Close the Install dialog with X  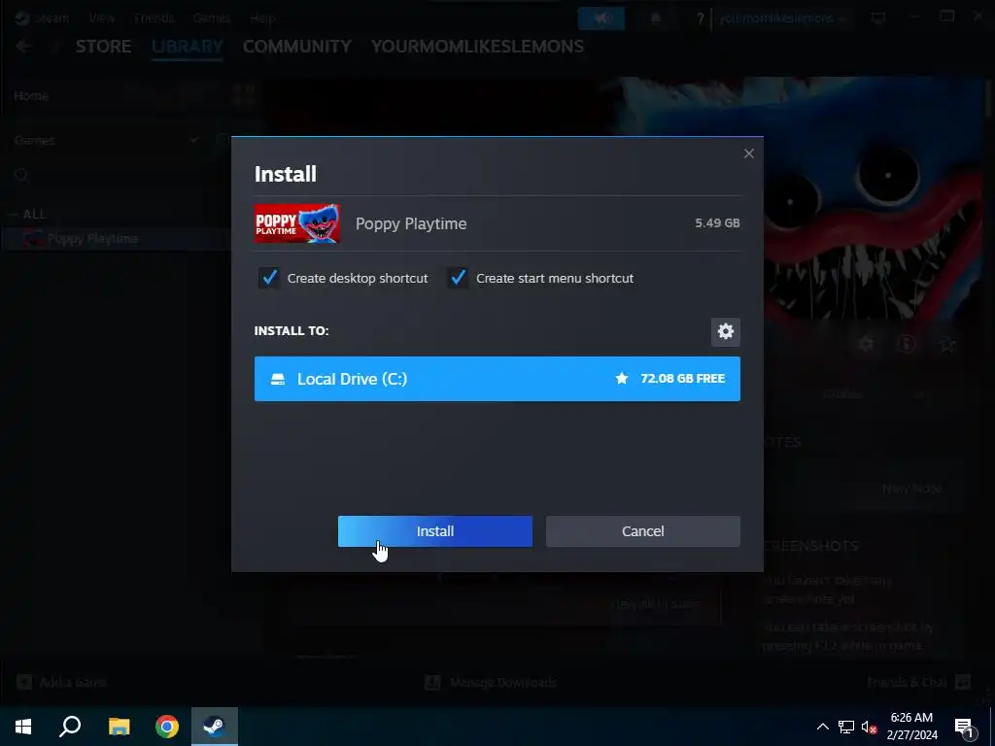coord(749,153)
